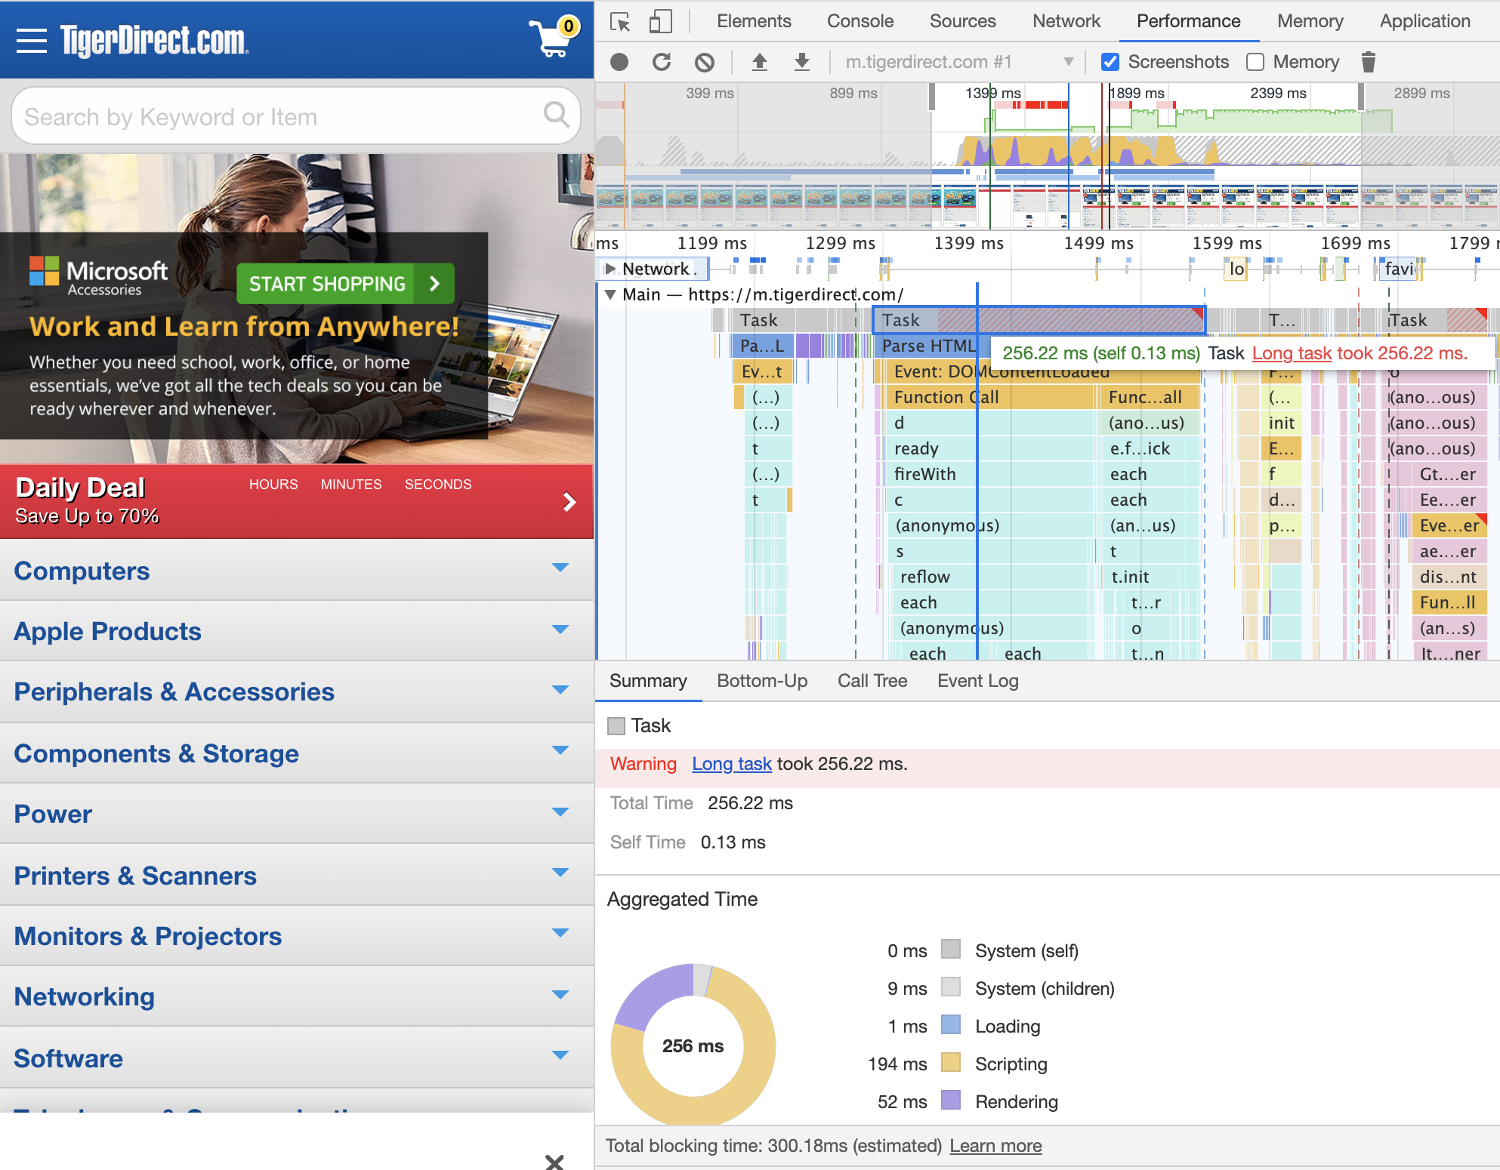Click the Daily Deal arrow chevron

pos(569,502)
